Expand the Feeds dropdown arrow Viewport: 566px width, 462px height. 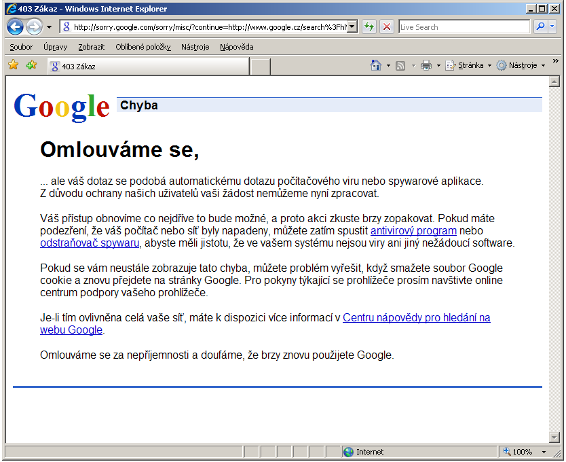pyautogui.click(x=413, y=66)
